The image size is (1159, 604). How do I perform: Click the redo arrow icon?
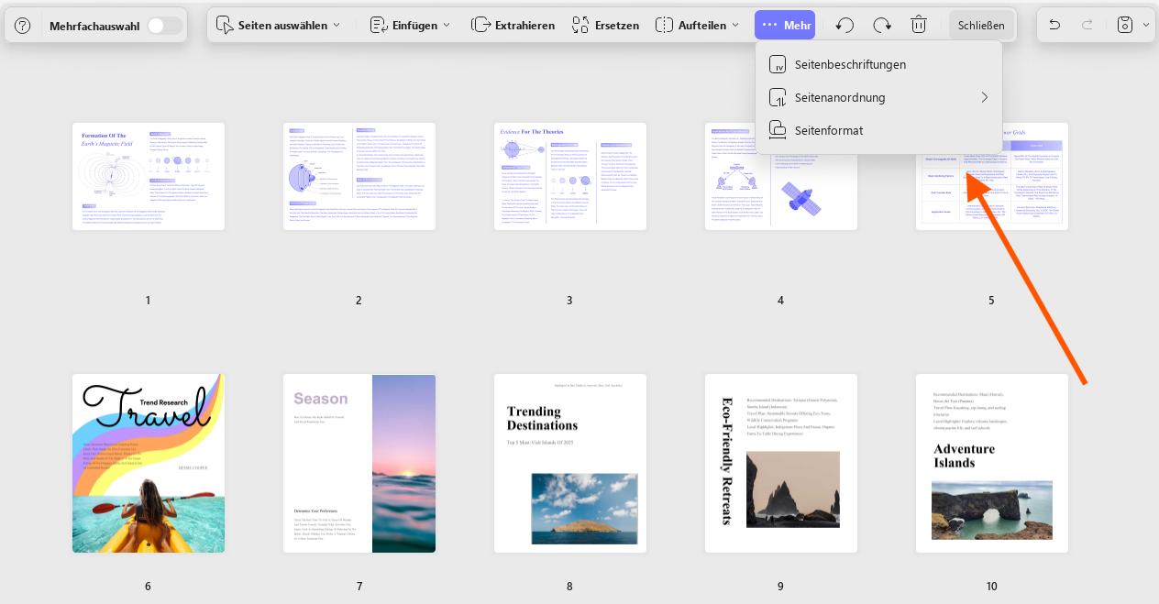coord(1087,25)
